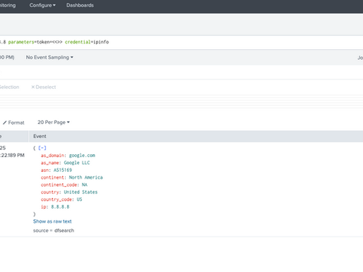
Task: Collapse the JSON event with [-]
Action: pos(42,148)
